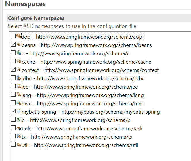The height and width of the screenshot is (161, 191).
Task: Click the cache namespace icon
Action: [19, 61]
